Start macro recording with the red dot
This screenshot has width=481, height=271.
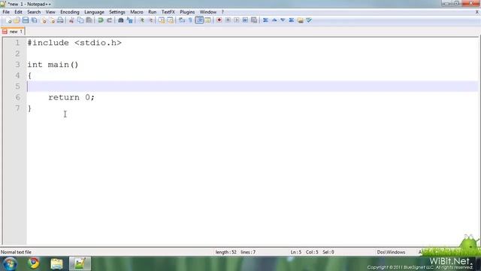[219, 20]
